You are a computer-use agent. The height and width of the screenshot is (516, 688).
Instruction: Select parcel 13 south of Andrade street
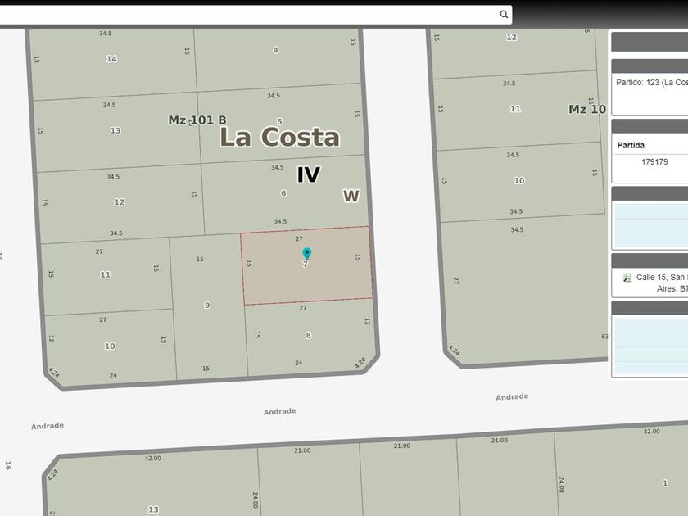click(153, 509)
